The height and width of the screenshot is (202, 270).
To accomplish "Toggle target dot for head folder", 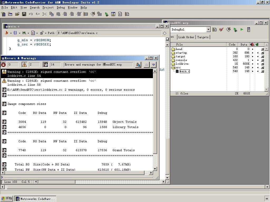I will tap(253, 49).
